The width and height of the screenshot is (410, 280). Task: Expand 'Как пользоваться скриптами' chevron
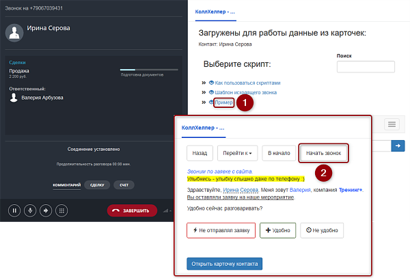(204, 83)
